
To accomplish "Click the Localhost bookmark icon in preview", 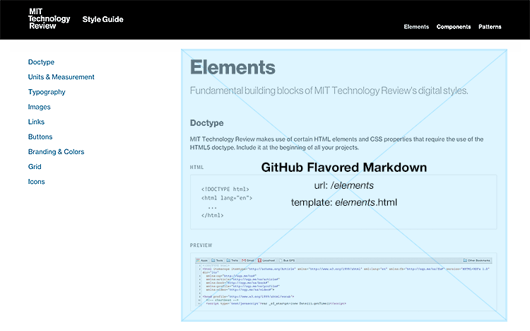I will 259,260.
